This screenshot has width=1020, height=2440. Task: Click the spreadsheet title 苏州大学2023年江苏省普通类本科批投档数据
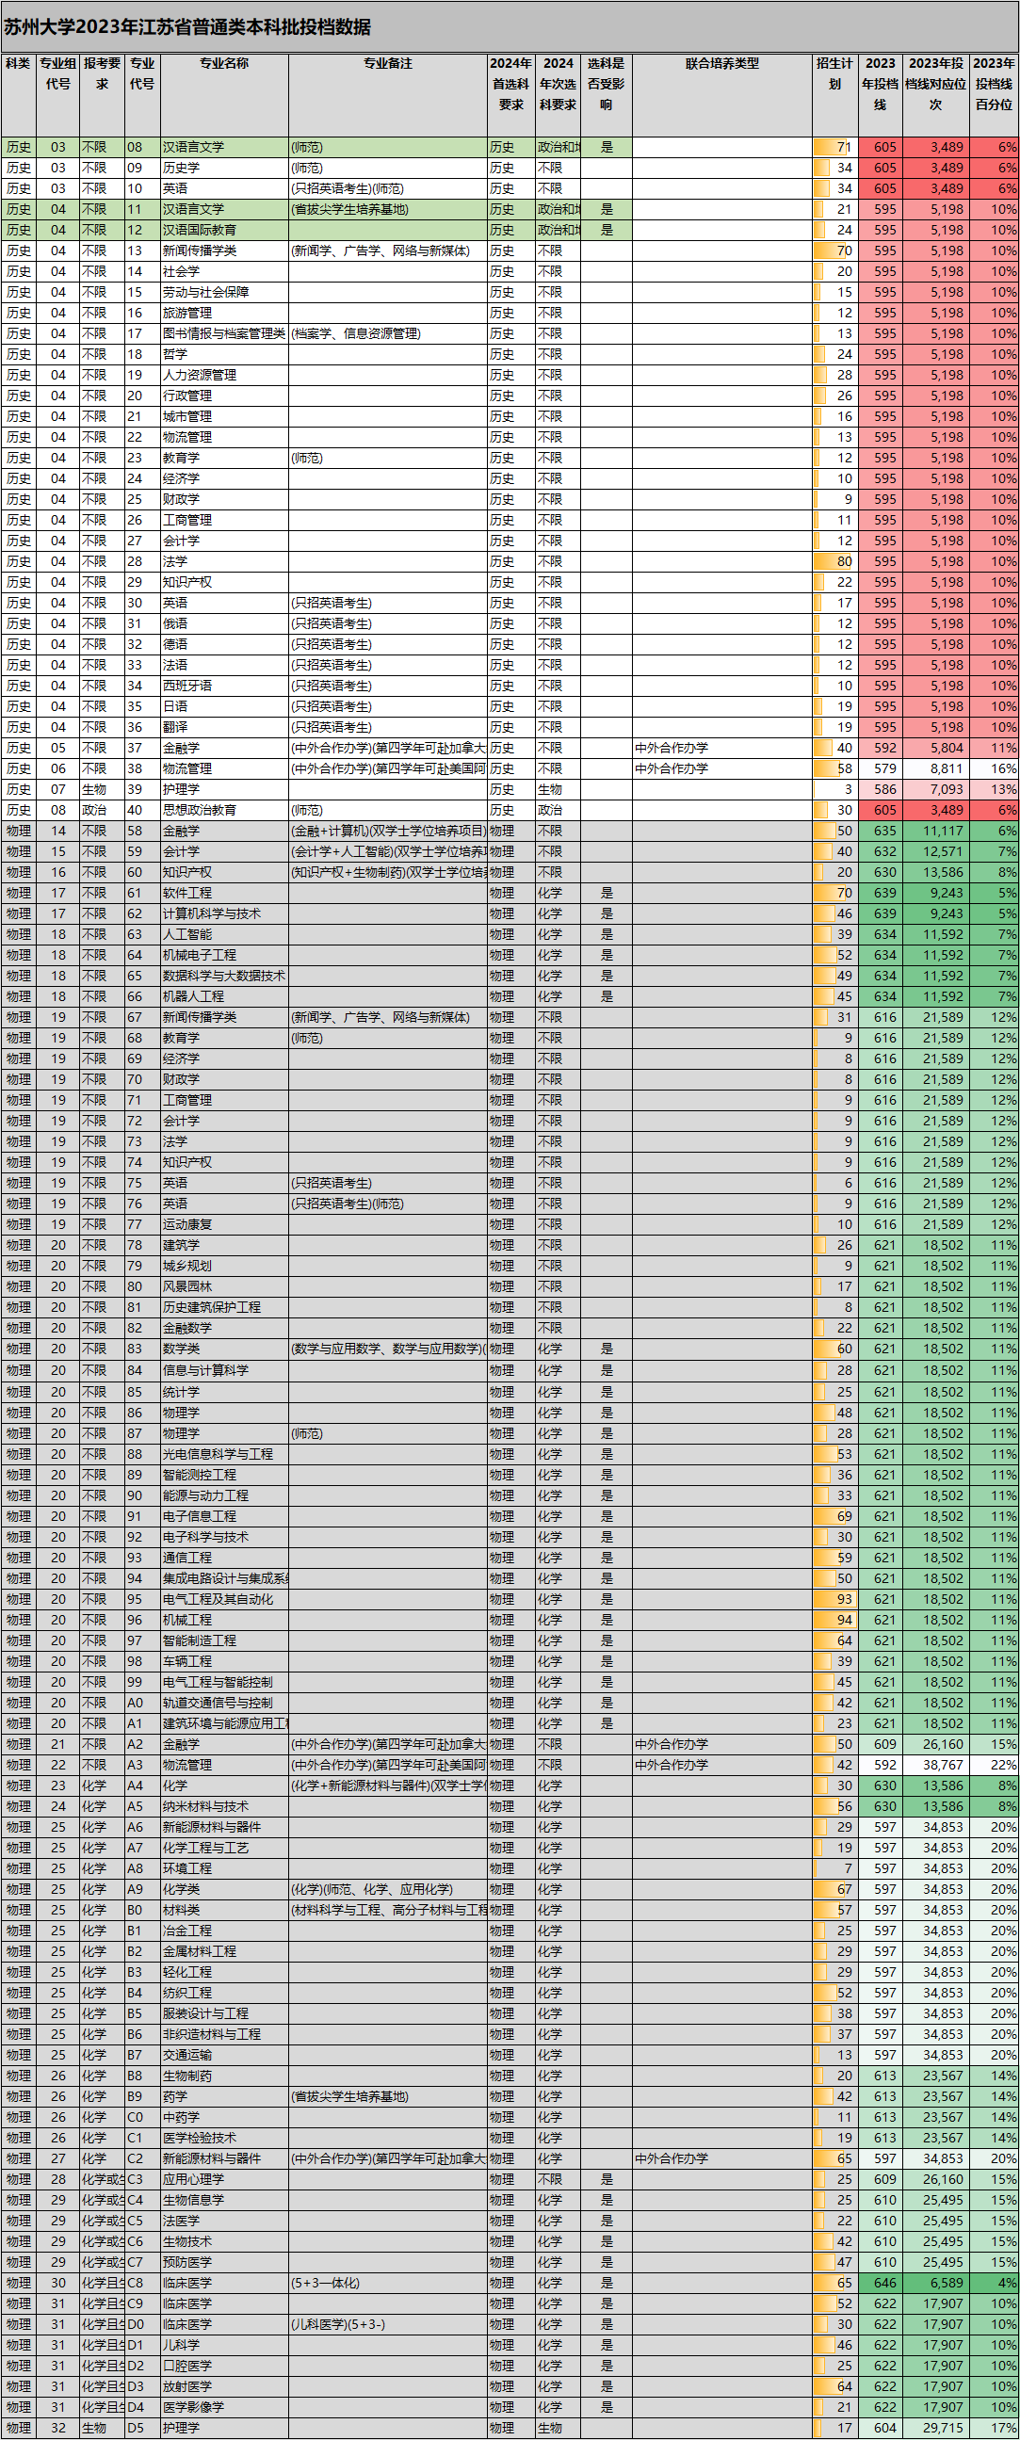pos(187,26)
